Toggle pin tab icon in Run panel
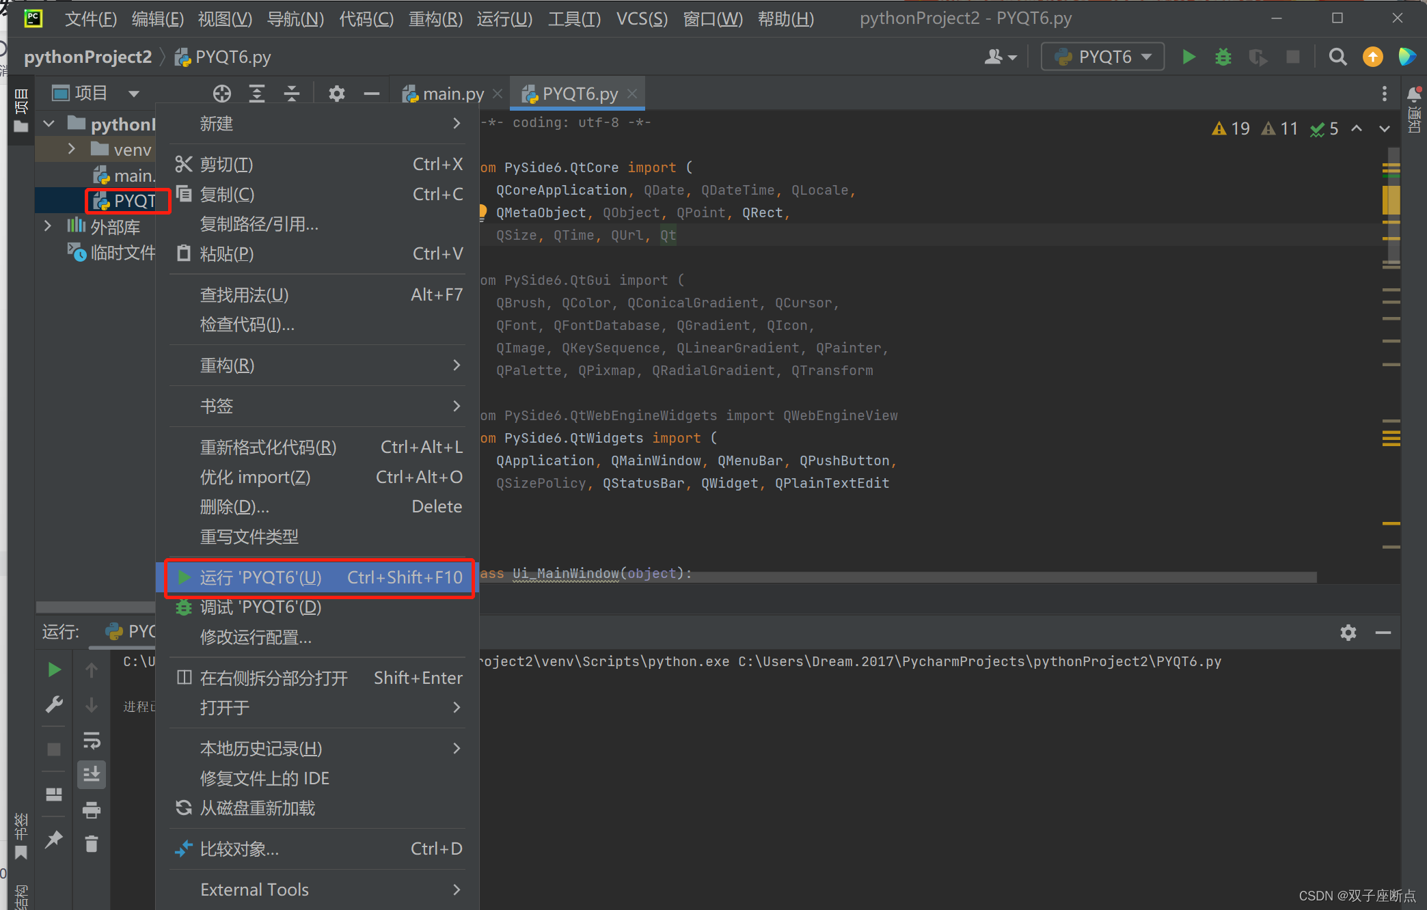Screen dimensions: 1427x910 click(54, 840)
